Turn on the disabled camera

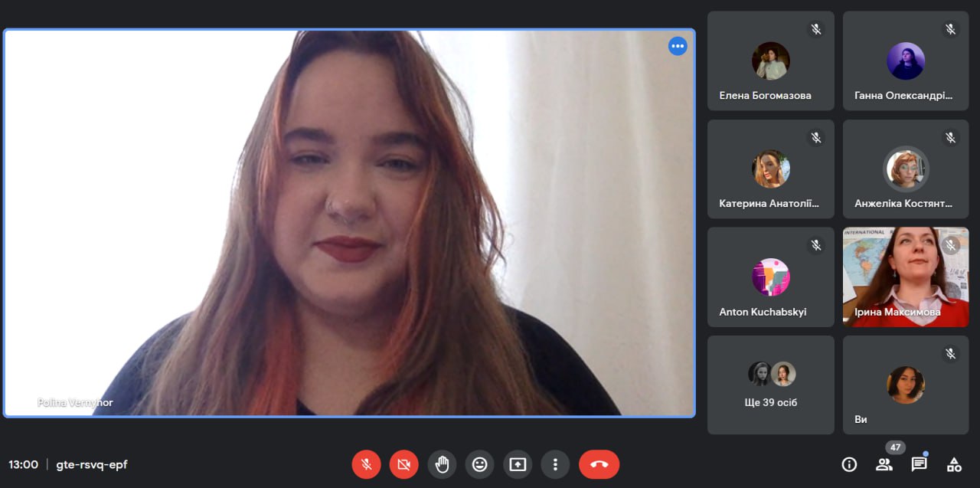403,464
